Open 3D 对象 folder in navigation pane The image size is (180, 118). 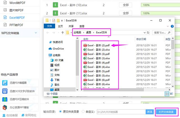tap(57, 60)
